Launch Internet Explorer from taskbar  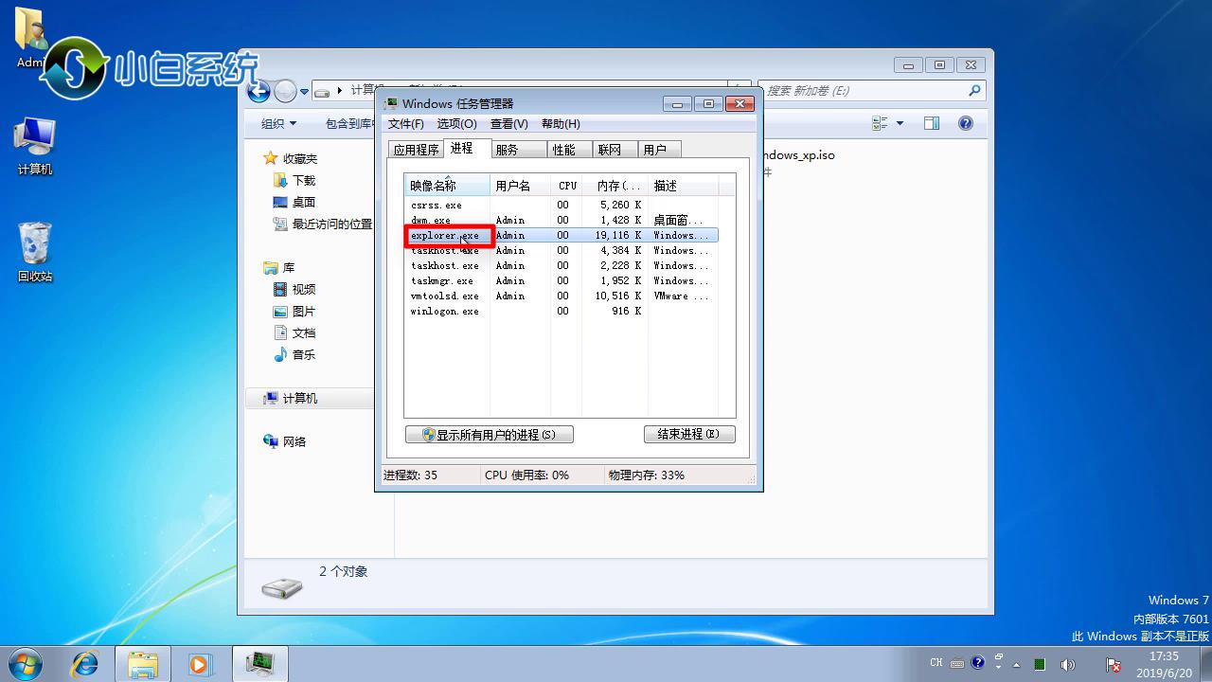pos(84,663)
